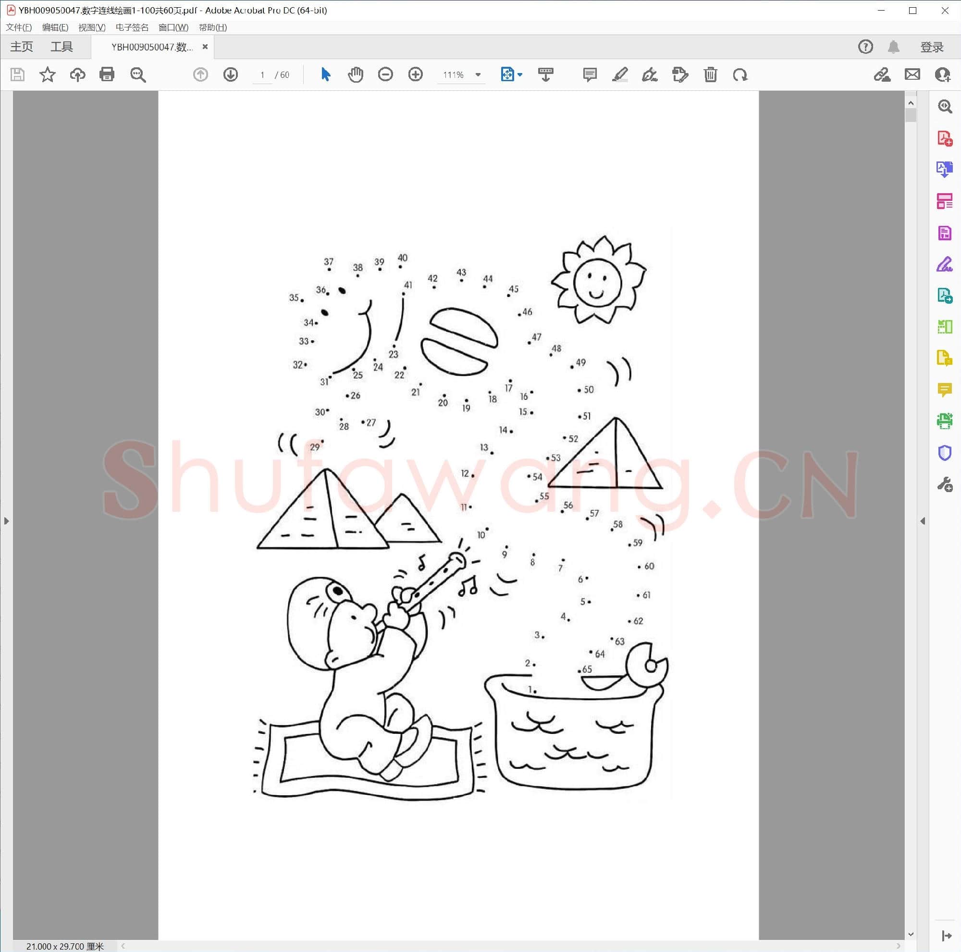Click the Zoom in plus icon

415,74
